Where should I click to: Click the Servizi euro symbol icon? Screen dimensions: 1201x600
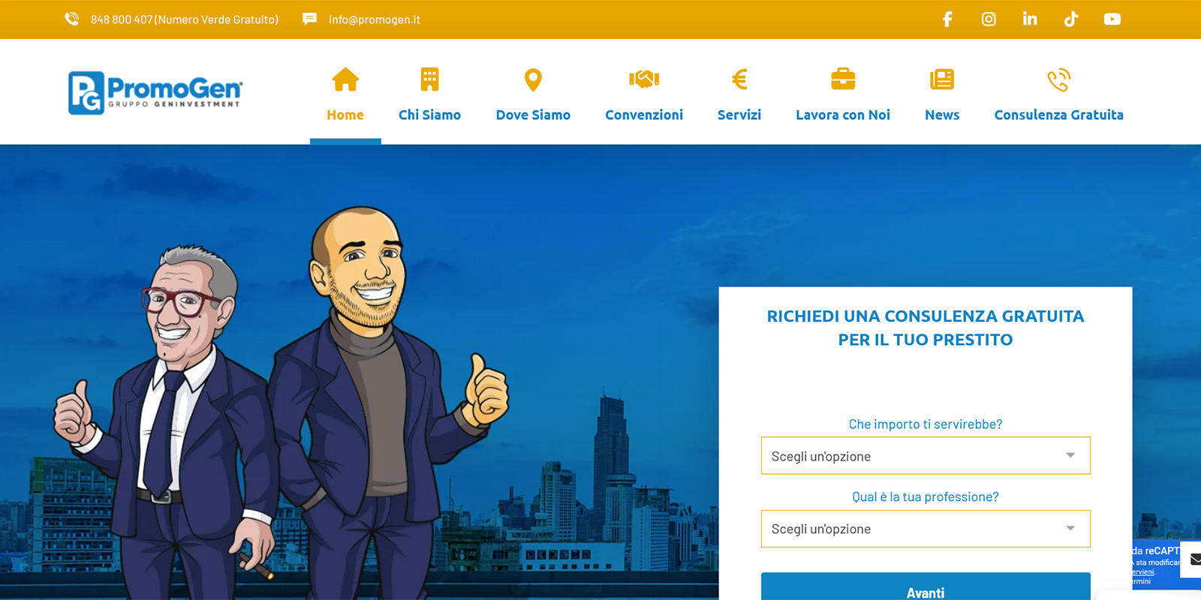coord(739,79)
